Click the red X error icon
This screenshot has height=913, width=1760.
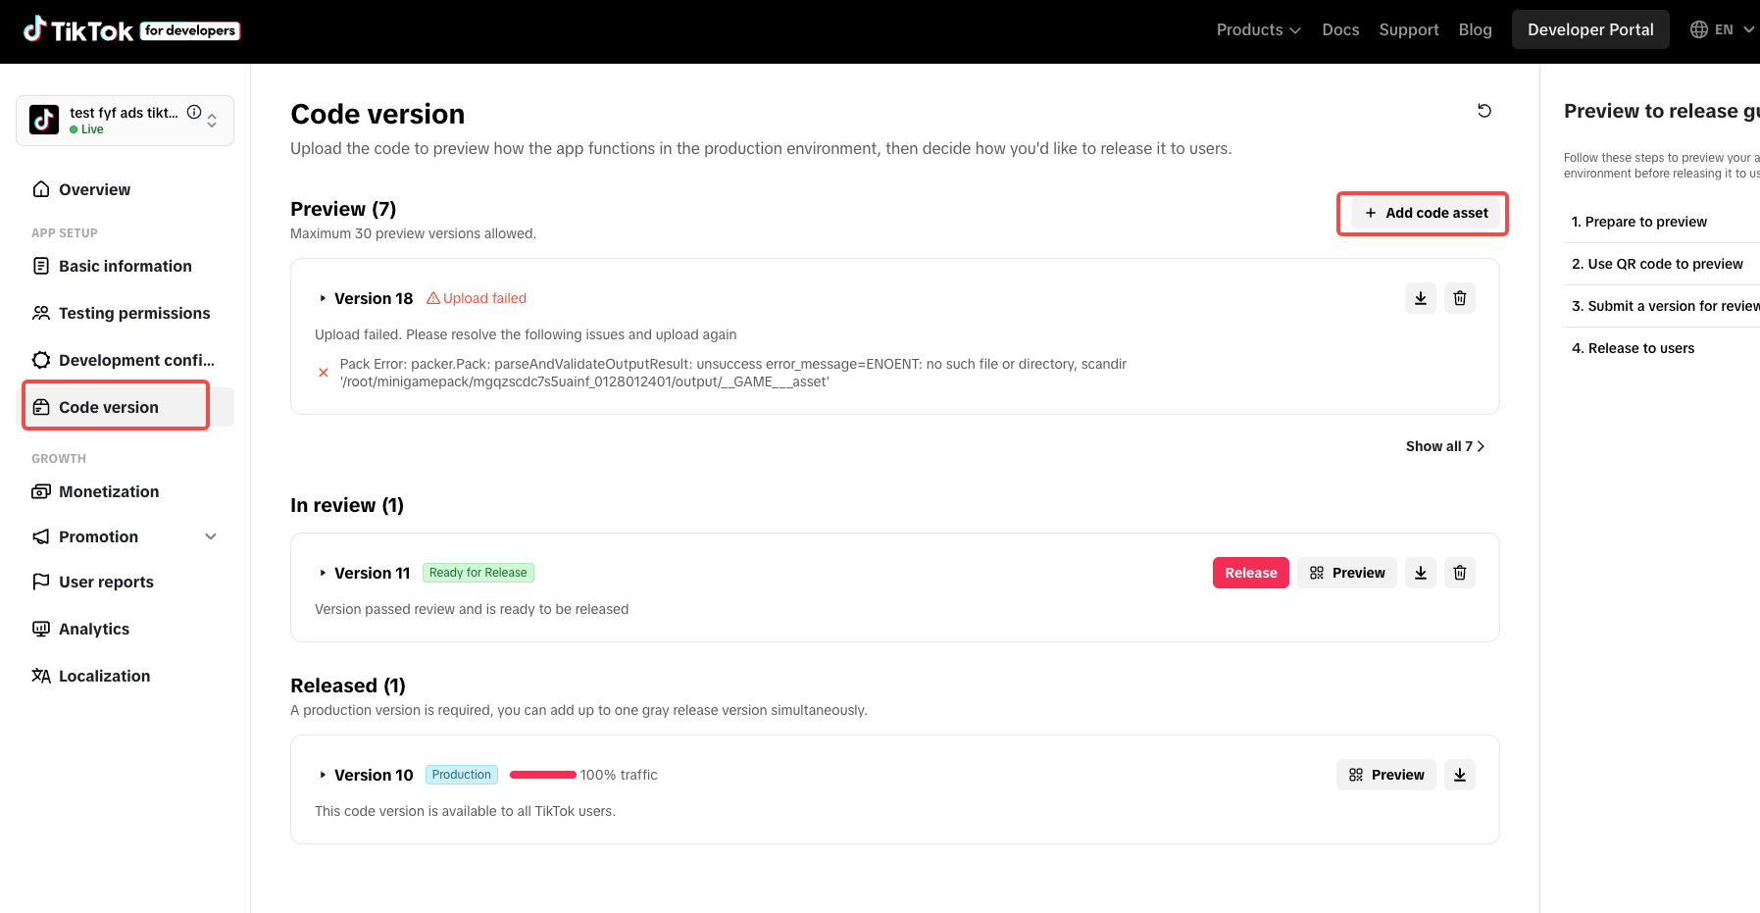pos(324,373)
